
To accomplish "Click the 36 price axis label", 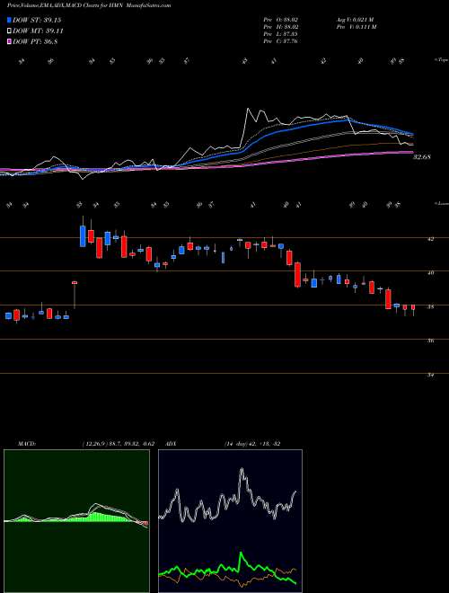I will pos(431,341).
